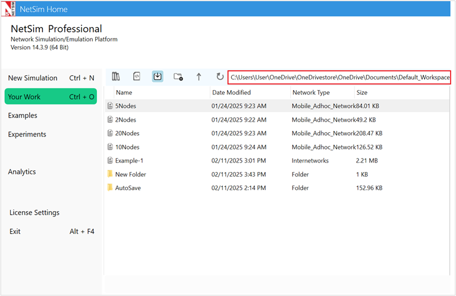
Task: Click the 2.21 MB size value
Action: (x=367, y=161)
